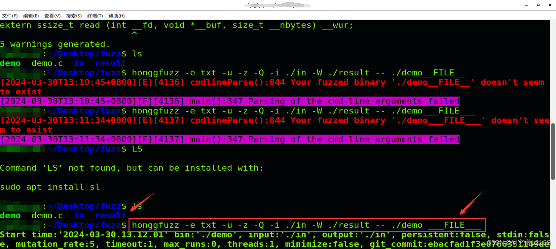Viewport: 556px width, 249px height.
Task: Open the 编辑(E) menu
Action: click(x=31, y=16)
